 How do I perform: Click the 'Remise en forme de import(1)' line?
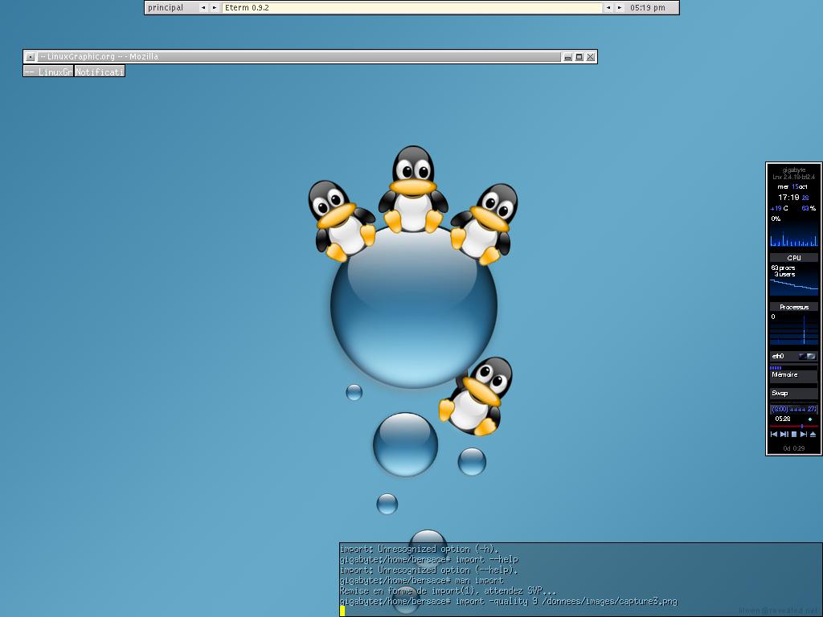[448, 591]
